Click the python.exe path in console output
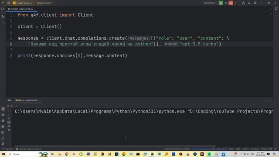 pos(100,112)
